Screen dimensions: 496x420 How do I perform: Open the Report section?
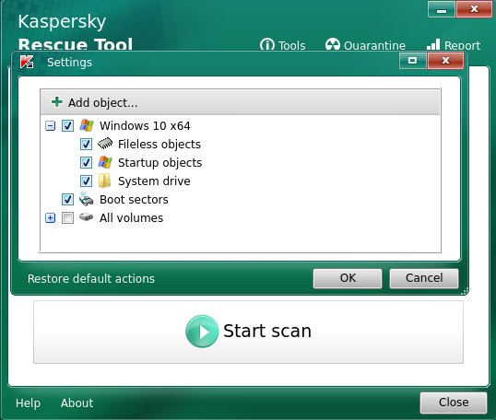[x=454, y=45]
